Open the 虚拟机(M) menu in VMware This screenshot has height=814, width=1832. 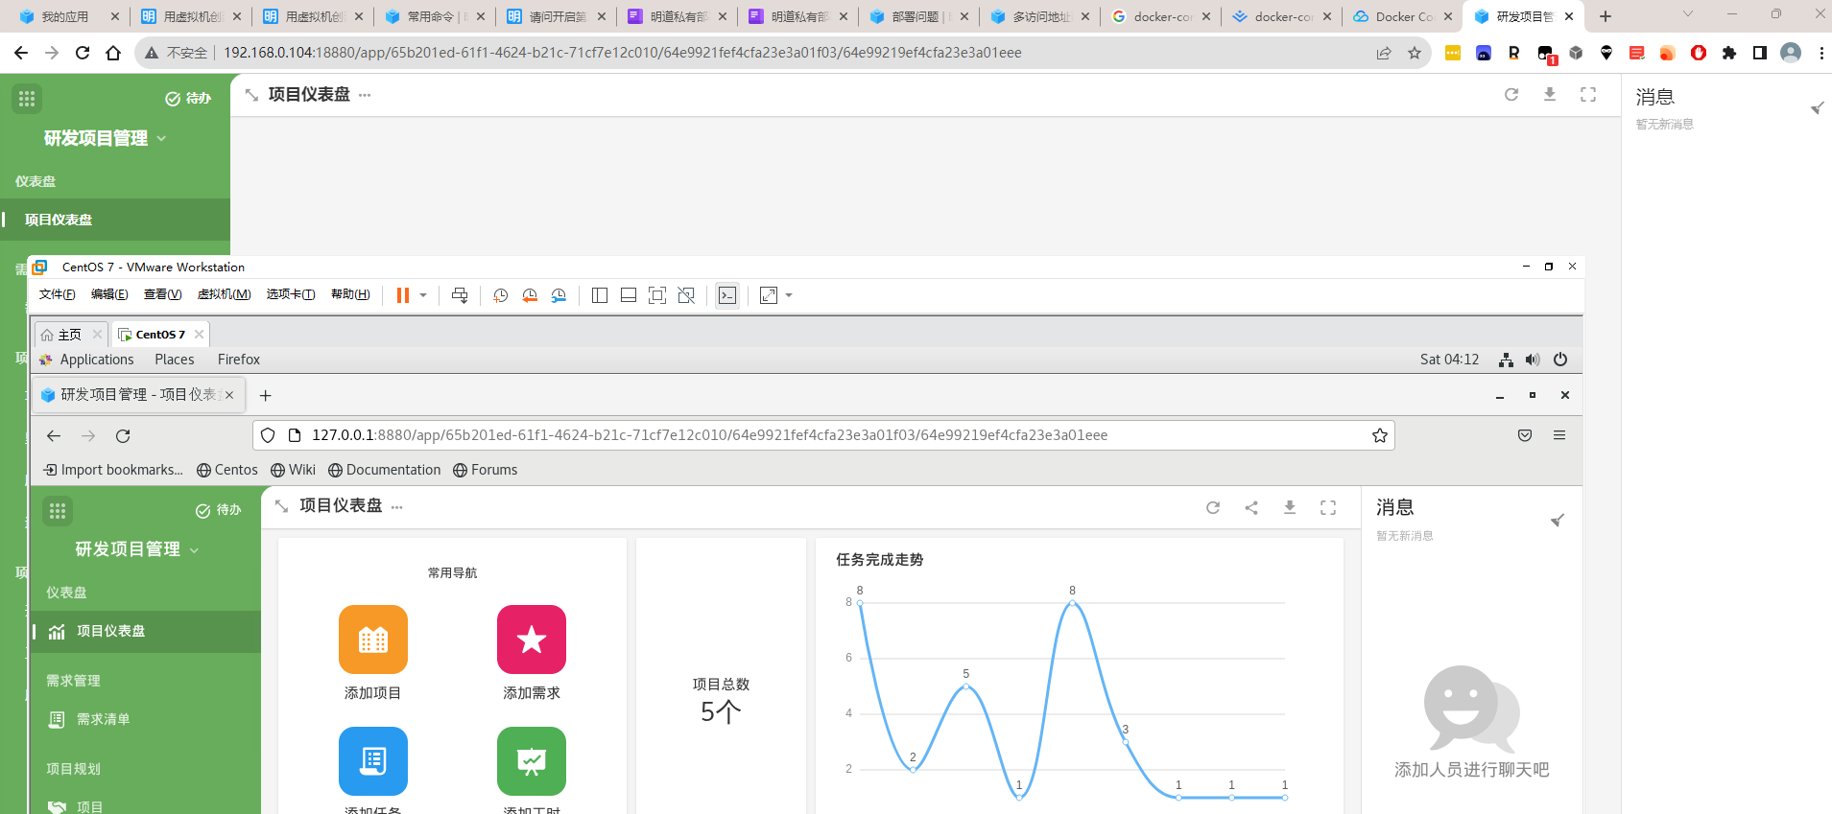click(x=224, y=294)
